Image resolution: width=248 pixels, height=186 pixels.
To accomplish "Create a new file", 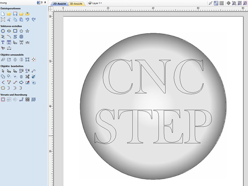I will (3, 14).
